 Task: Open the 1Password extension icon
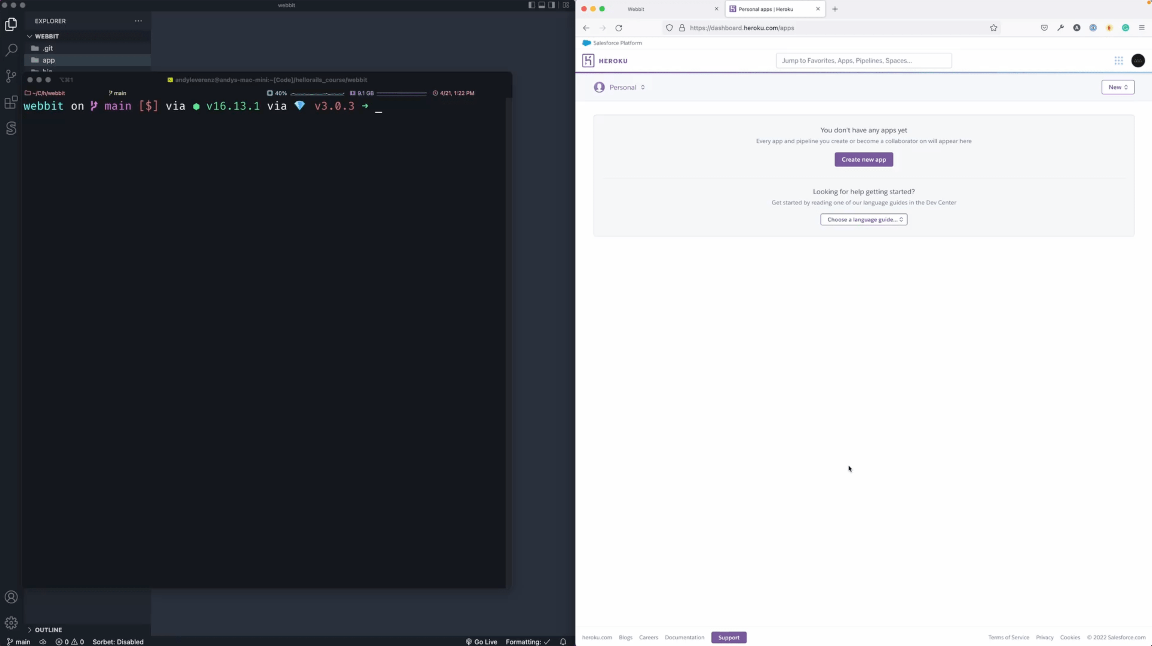pos(1093,28)
